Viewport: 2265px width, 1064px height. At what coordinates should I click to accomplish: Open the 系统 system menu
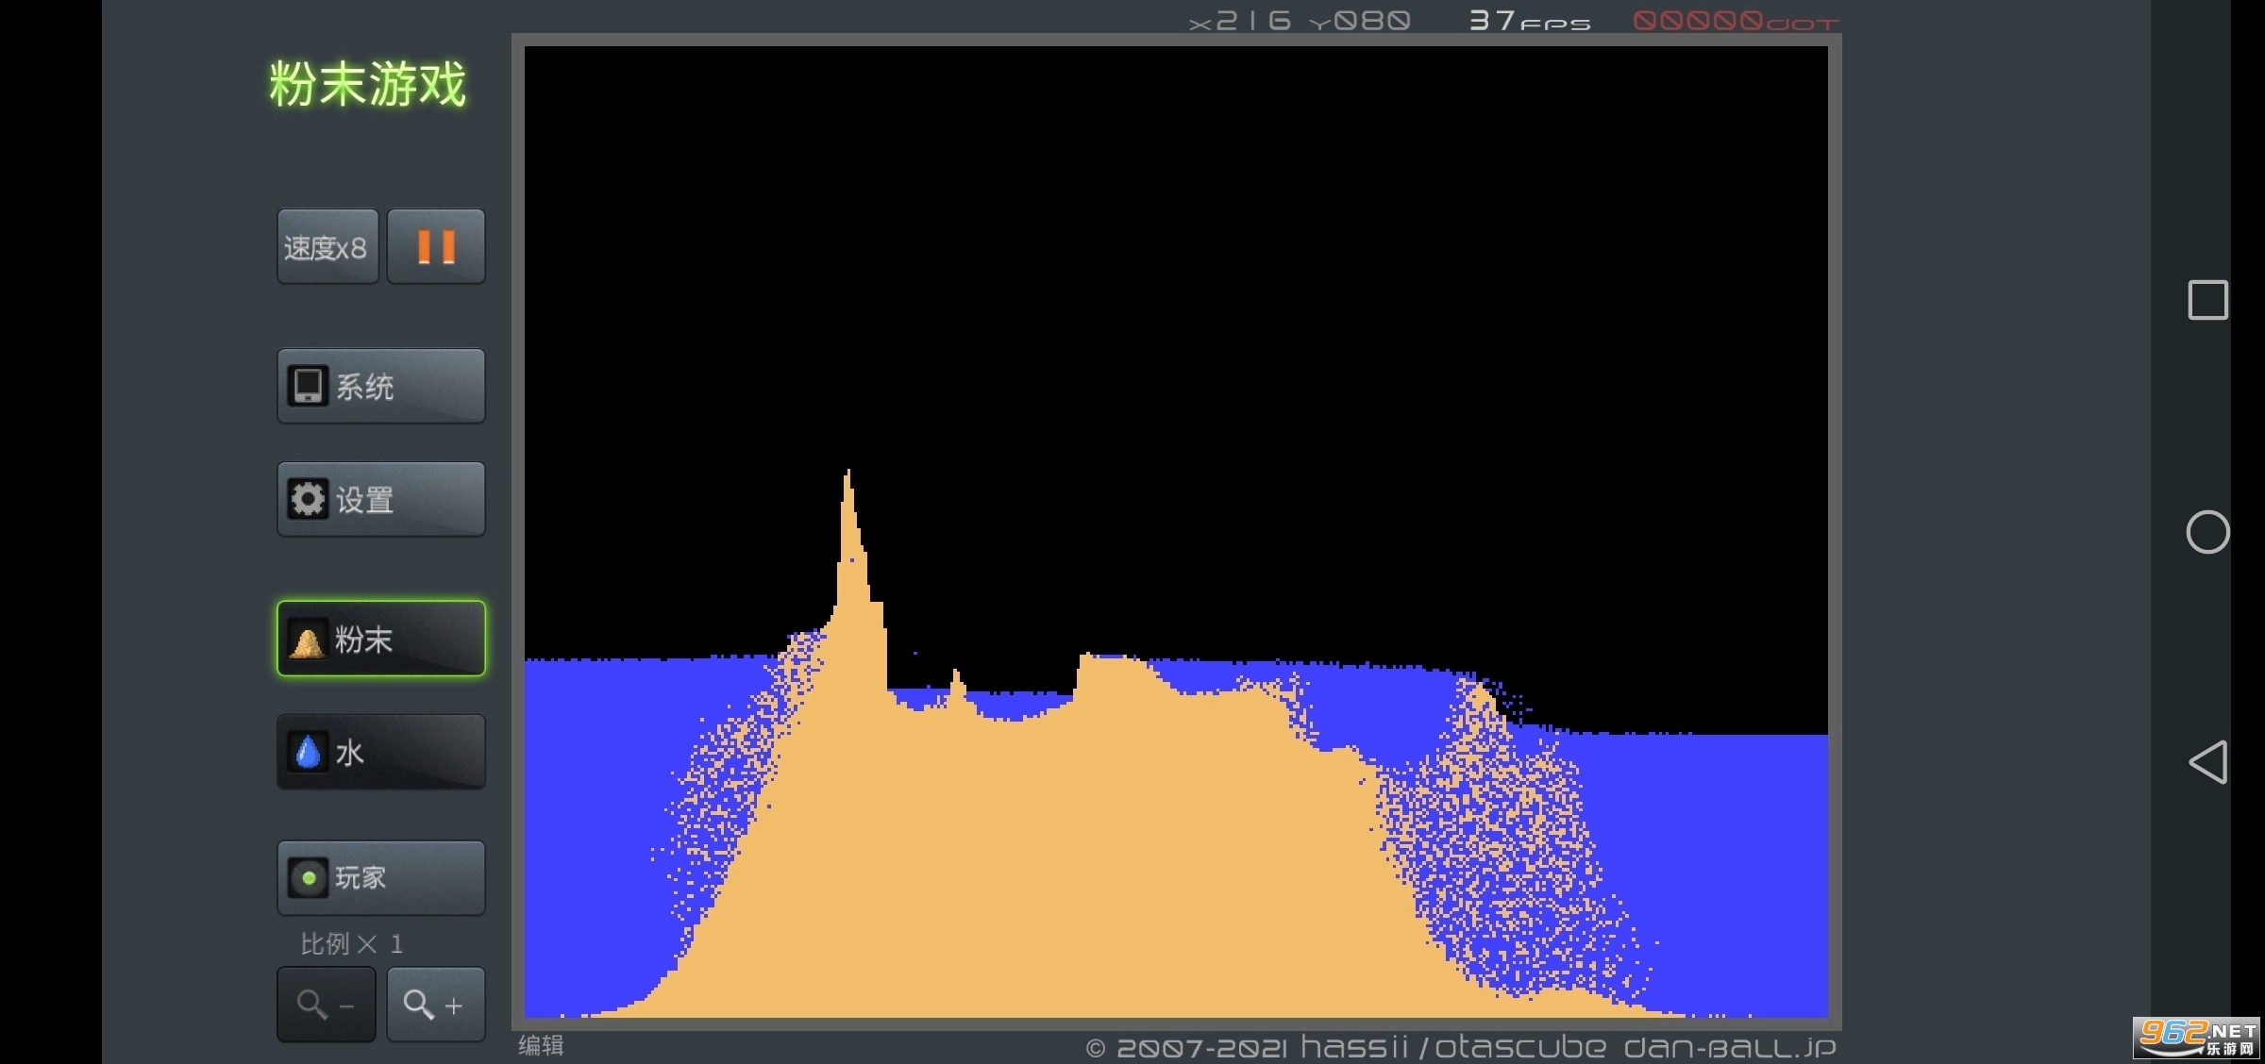380,386
